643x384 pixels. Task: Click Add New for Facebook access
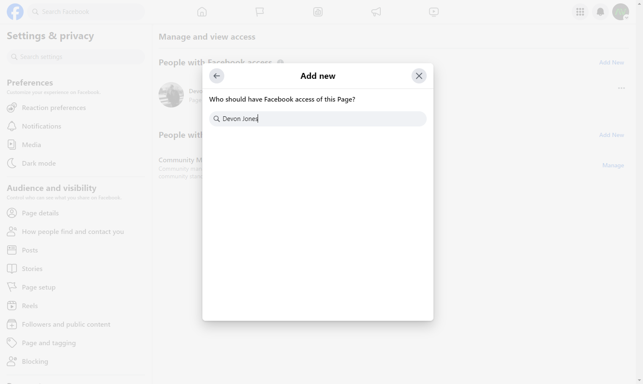[611, 62]
